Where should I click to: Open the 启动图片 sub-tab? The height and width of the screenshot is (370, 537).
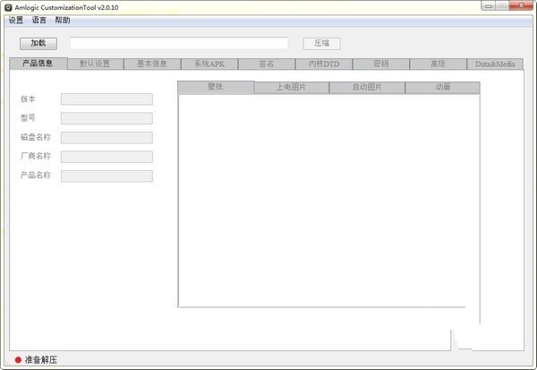tap(367, 88)
